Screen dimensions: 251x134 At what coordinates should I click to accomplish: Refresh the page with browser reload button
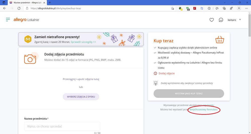click(x=19, y=8)
